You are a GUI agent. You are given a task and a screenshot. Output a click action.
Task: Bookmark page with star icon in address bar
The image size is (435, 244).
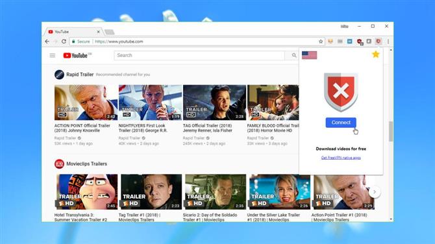pos(321,42)
